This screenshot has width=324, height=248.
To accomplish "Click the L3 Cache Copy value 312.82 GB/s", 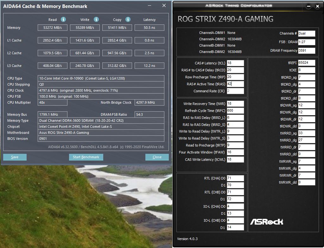I will coord(117,66).
